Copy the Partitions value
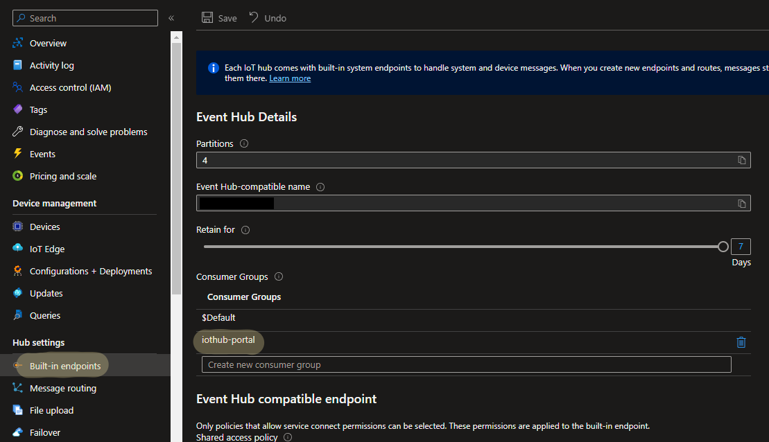 click(741, 160)
